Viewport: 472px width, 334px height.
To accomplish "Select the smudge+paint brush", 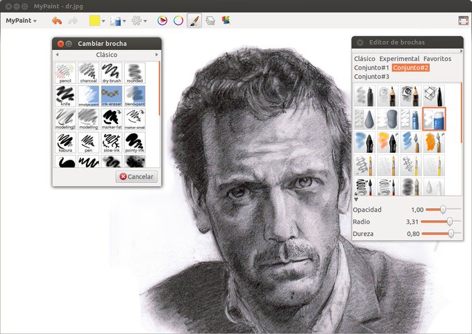I will pos(89,96).
